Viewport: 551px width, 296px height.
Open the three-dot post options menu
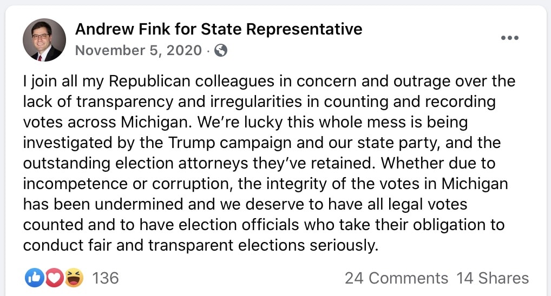(x=509, y=38)
